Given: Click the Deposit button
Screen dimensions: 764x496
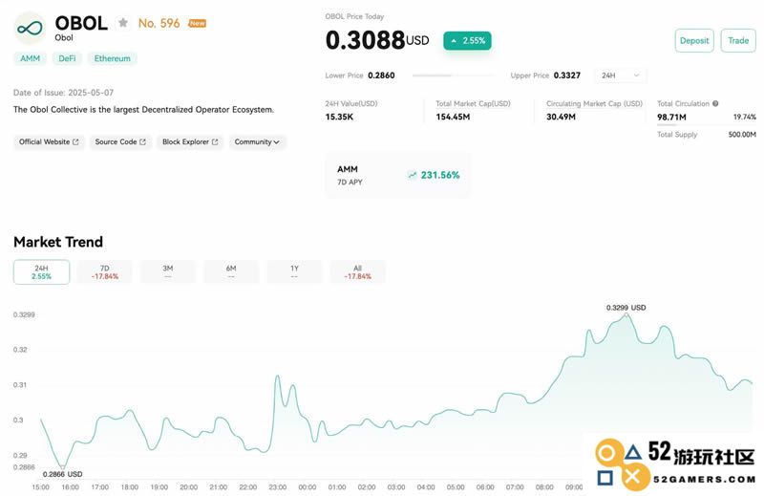Looking at the screenshot, I should [x=694, y=40].
